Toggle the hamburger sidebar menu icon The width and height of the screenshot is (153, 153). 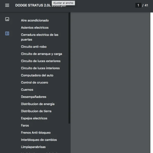pyautogui.click(x=7, y=5)
